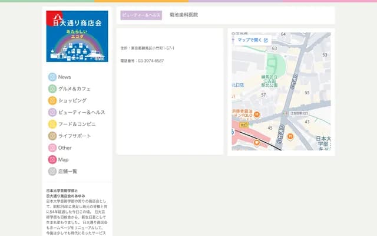377x236 pixels.
Task: Click the ビューティー&ヘルス purple tag
Action: 141,15
